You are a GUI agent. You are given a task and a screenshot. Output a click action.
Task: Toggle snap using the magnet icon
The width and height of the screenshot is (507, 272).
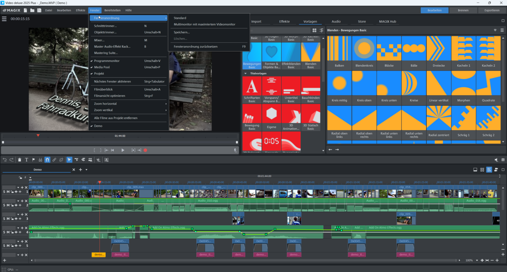tap(47, 159)
